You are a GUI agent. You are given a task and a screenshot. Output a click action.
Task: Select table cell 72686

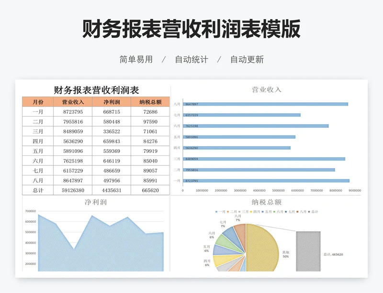(150, 112)
